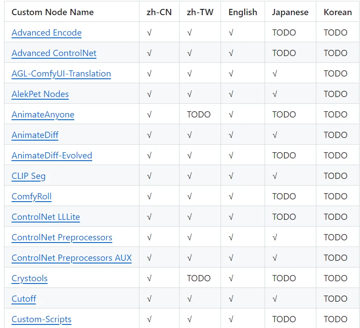Click the AnimateDiff-Evolved link
The image size is (360, 328).
tap(52, 155)
